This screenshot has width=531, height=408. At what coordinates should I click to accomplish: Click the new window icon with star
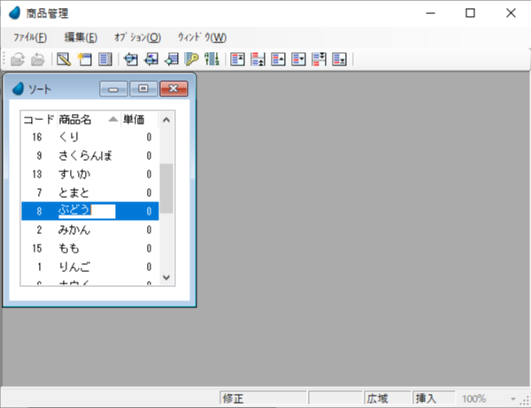(84, 60)
